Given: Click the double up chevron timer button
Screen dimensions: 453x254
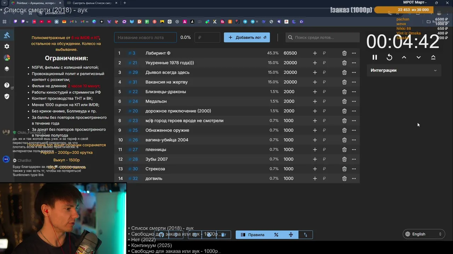Looking at the screenshot, I should click(433, 57).
